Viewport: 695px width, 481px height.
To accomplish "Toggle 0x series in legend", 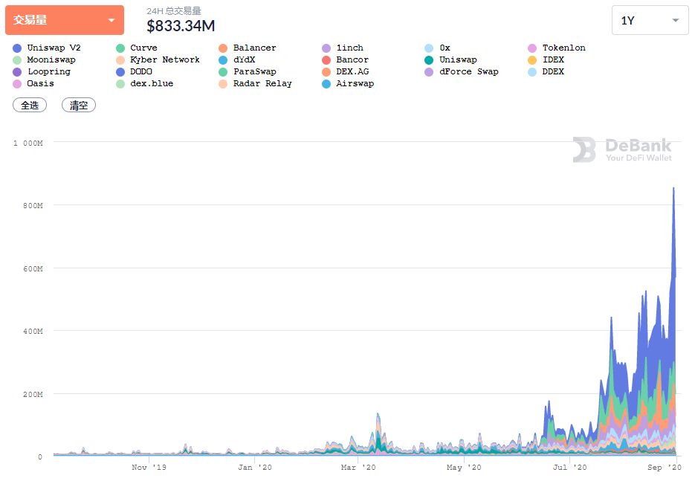I will click(x=438, y=48).
